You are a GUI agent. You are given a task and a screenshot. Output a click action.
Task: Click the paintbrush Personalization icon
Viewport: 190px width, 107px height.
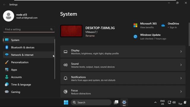(7, 62)
